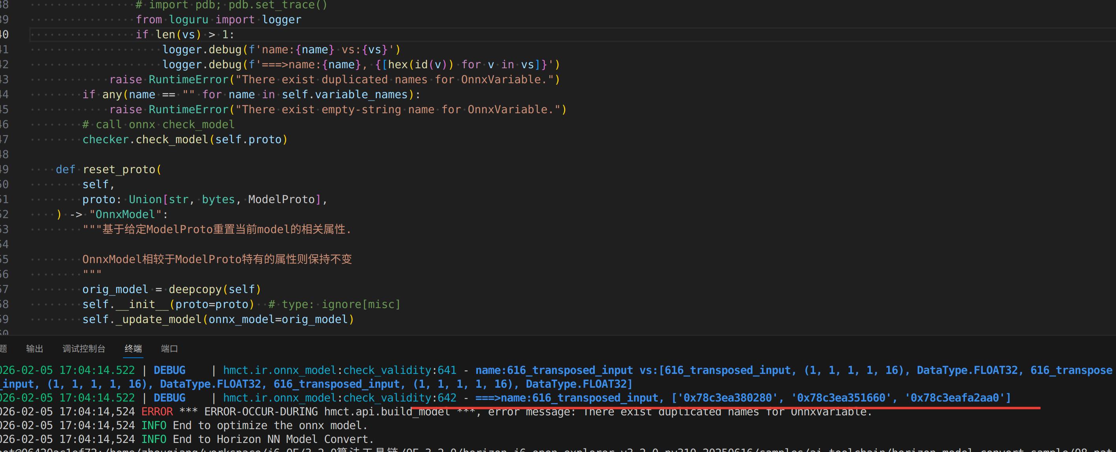Click RuntimeError in duplicated names raise statement

pos(188,80)
